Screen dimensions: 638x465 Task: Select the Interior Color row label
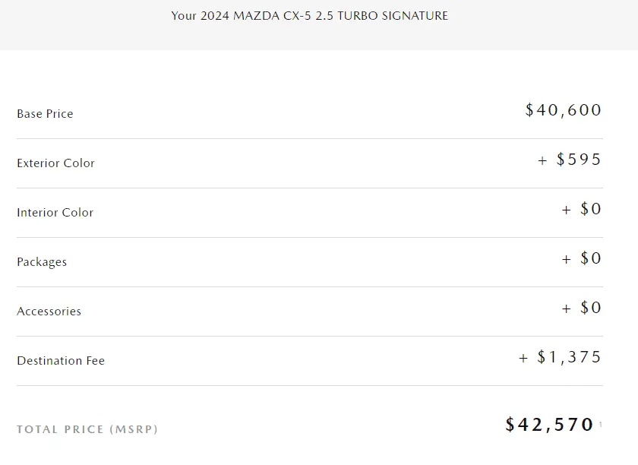pyautogui.click(x=55, y=213)
